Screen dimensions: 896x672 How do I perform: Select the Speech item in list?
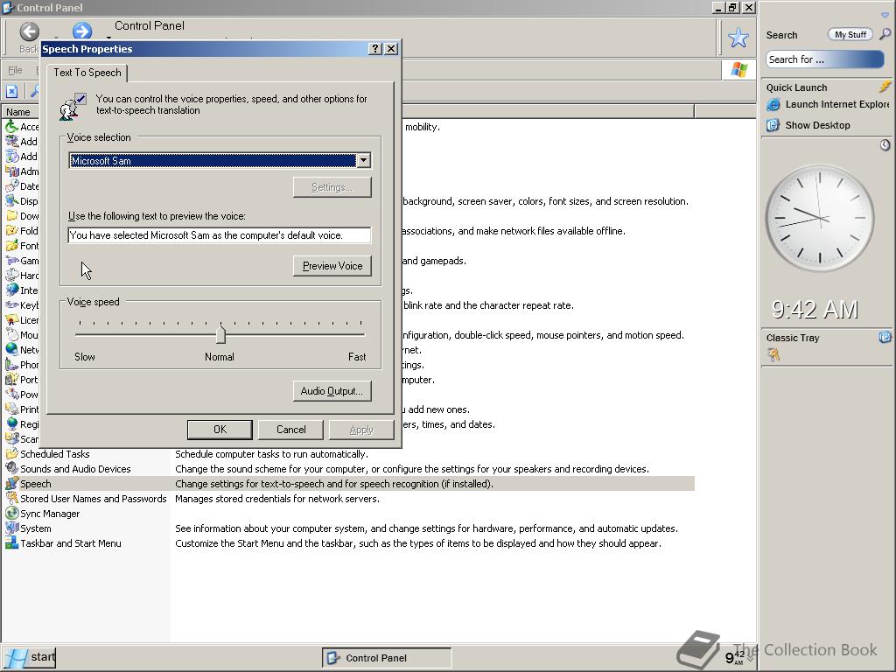pos(35,483)
